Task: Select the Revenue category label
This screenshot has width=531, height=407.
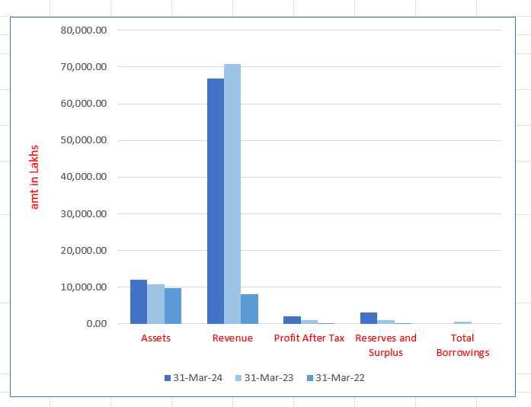Action: 232,338
